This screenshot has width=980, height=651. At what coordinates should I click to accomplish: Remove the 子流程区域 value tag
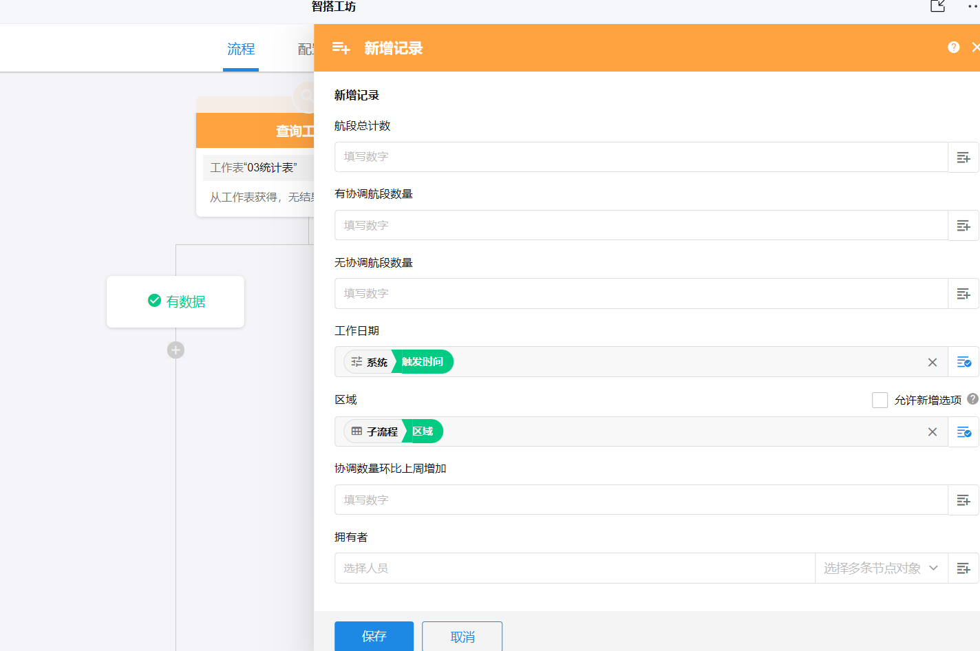[933, 431]
